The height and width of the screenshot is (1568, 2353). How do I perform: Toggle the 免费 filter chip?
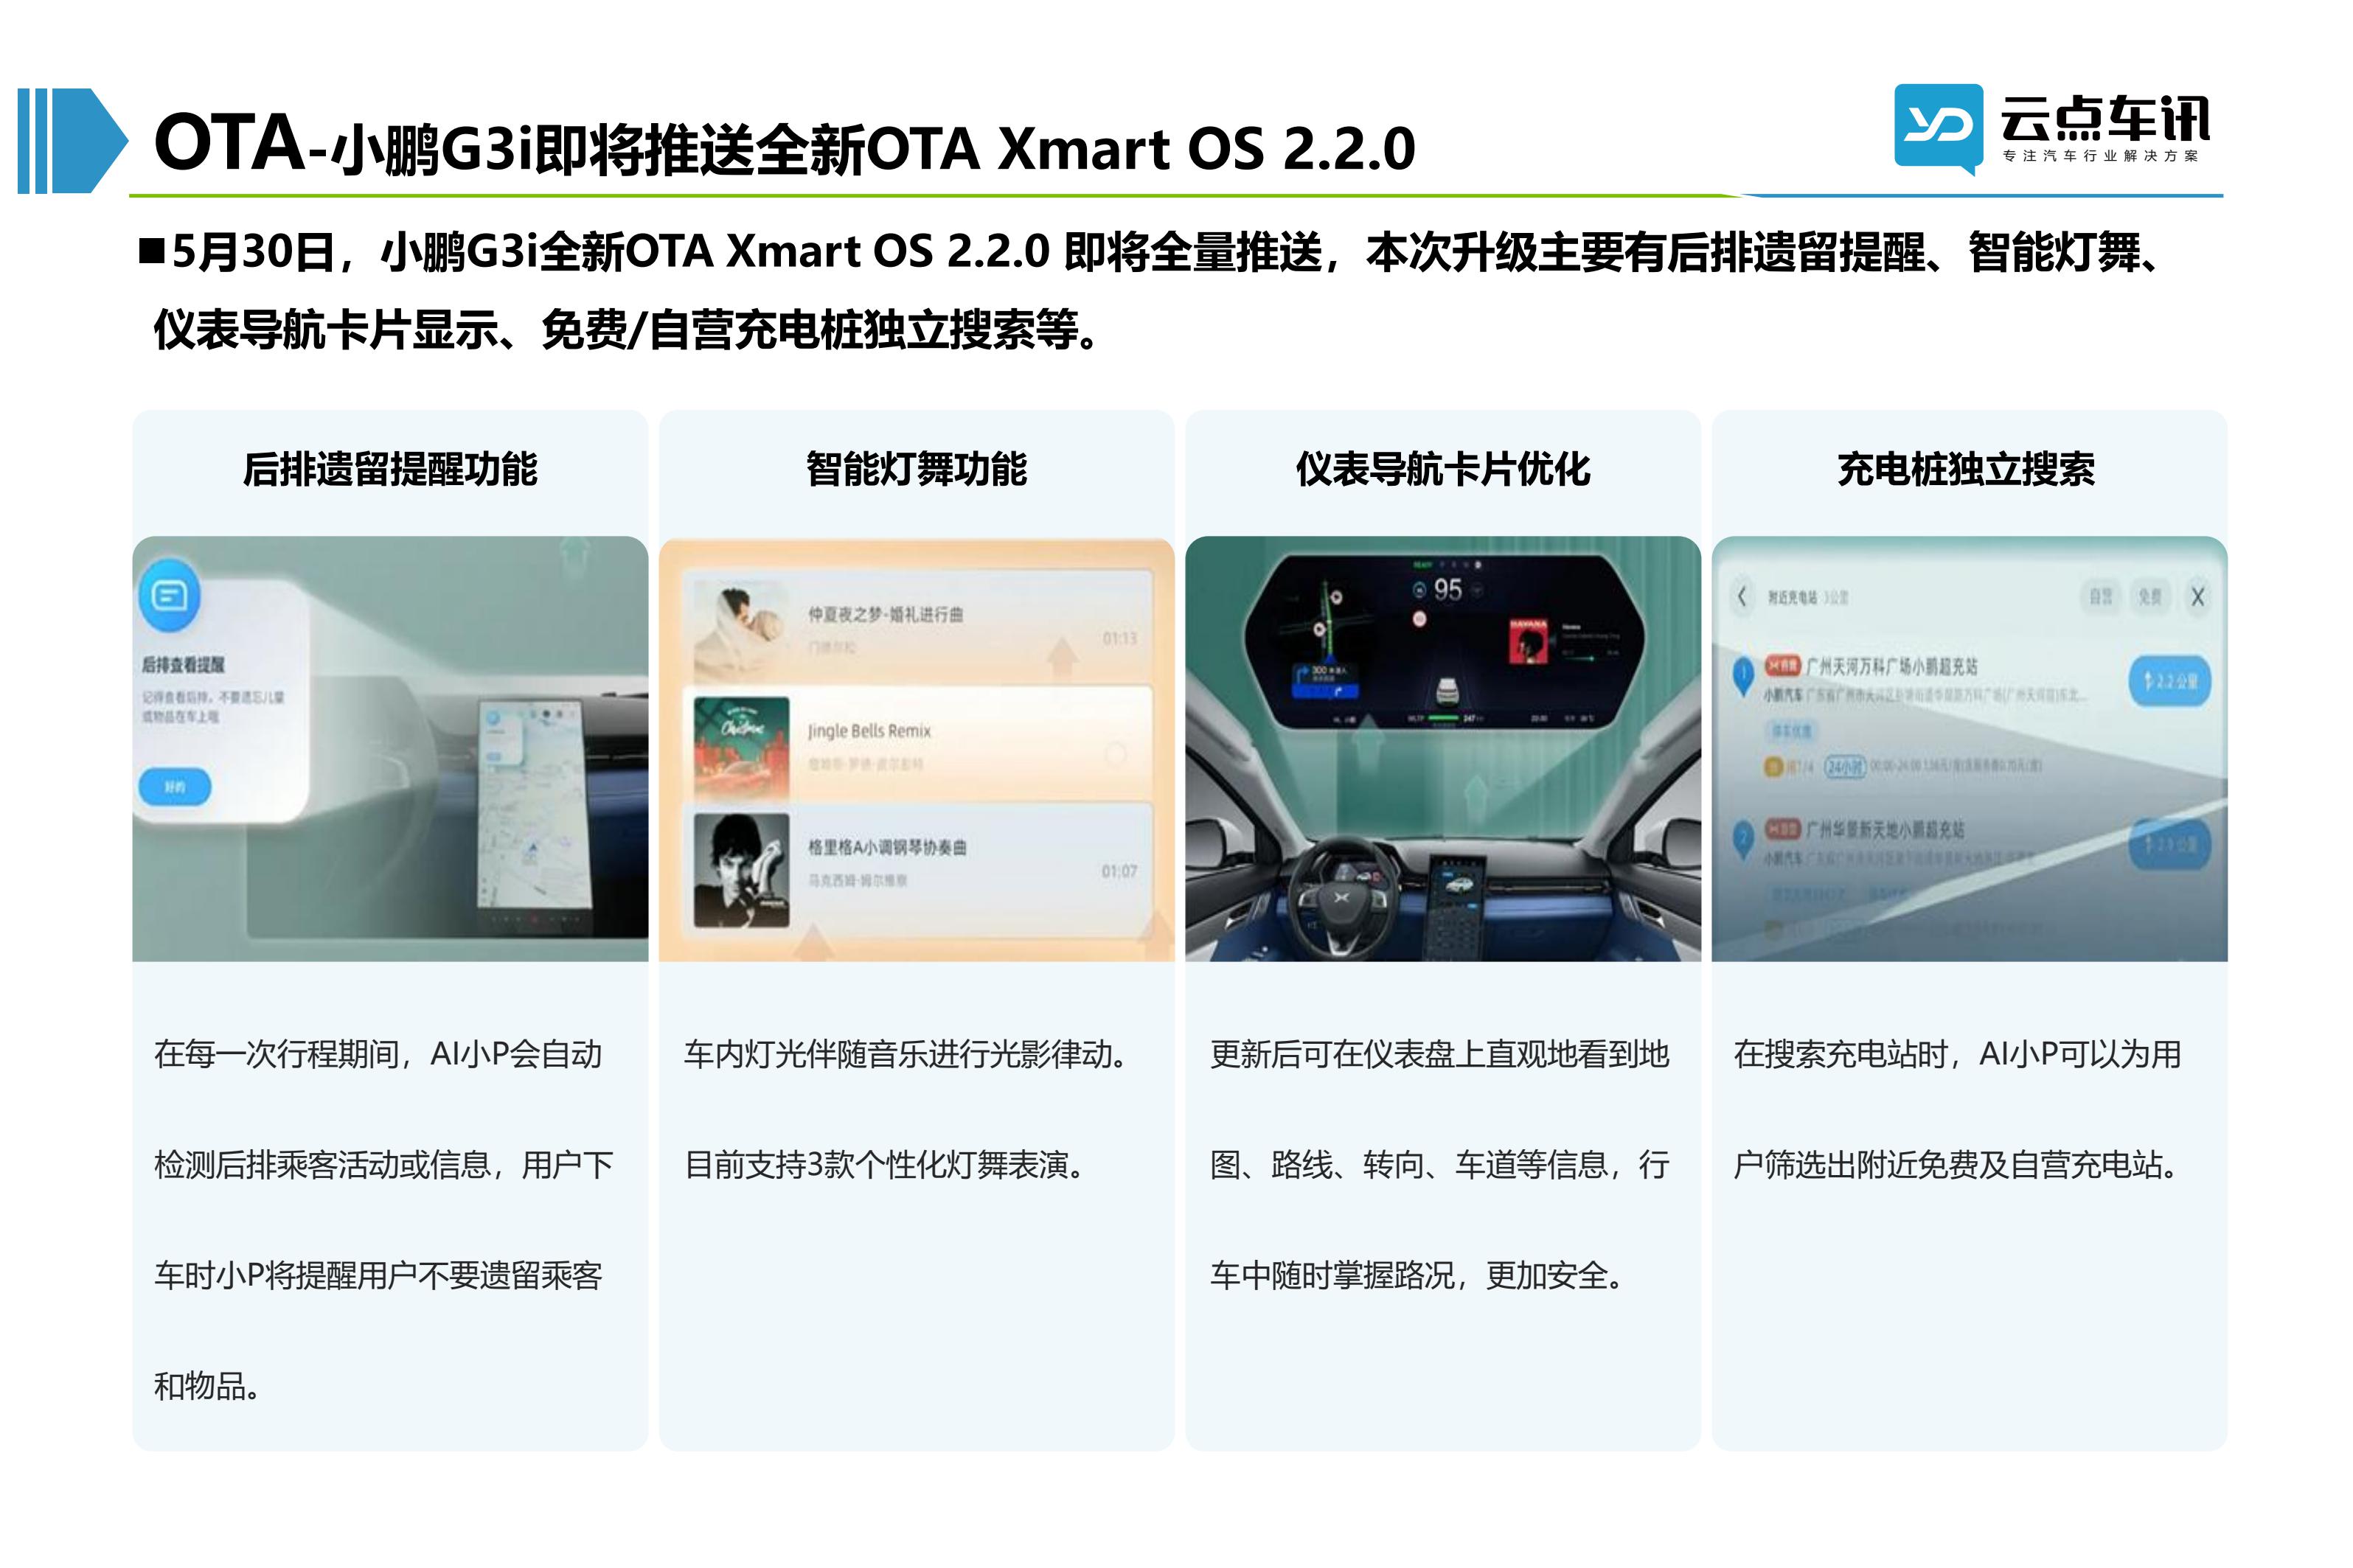(2149, 597)
